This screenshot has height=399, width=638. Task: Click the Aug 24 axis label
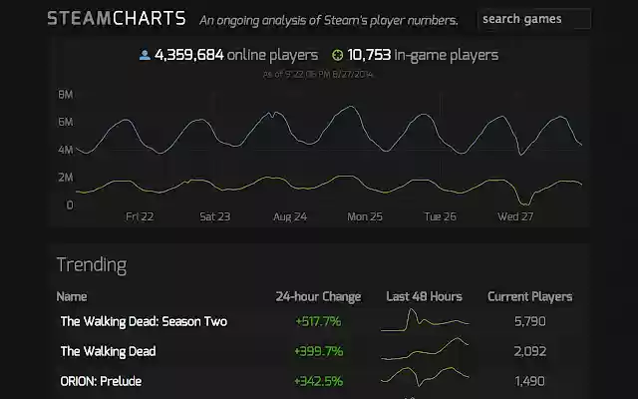[x=290, y=216]
